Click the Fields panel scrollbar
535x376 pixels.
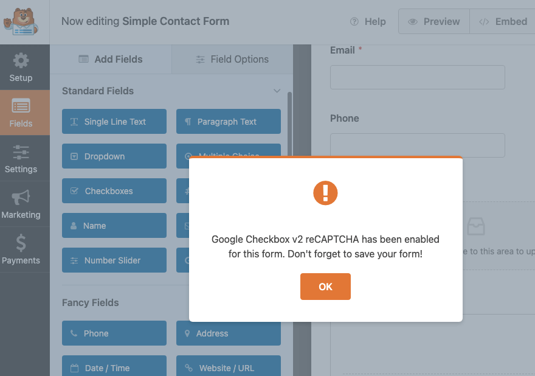(289, 124)
